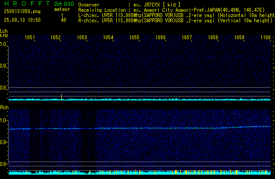
Task: Click the 1100 time tick label
Action: pyautogui.click(x=265, y=38)
